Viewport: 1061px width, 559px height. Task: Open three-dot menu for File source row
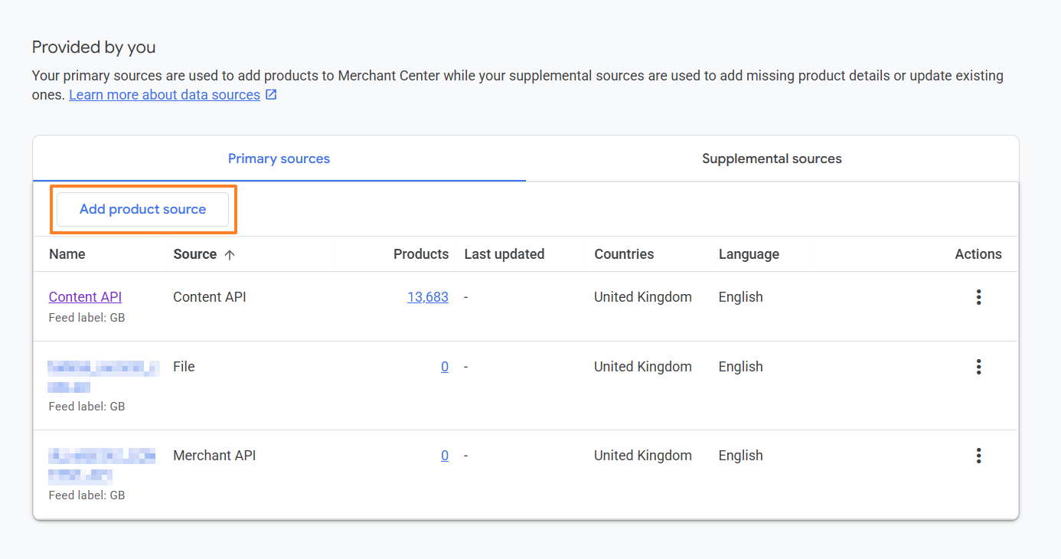978,368
